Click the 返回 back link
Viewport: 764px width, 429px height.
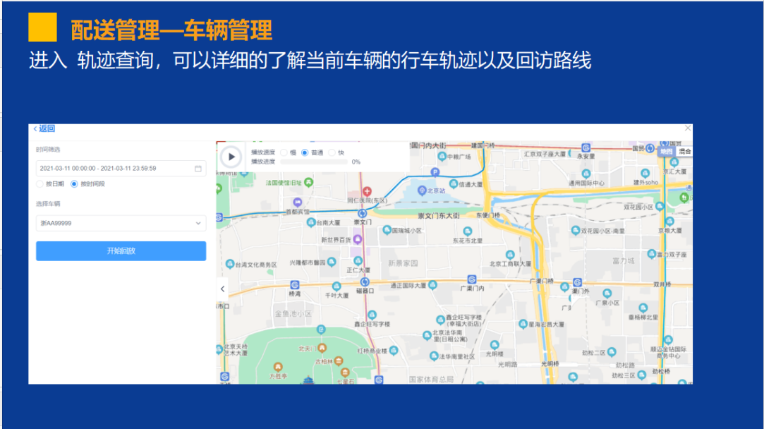pyautogui.click(x=44, y=128)
